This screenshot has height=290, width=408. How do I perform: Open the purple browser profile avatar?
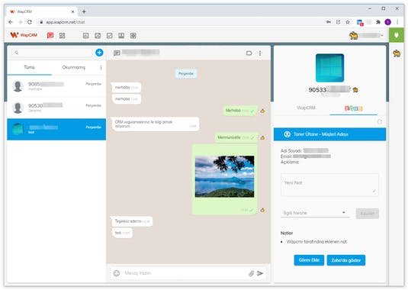click(x=387, y=22)
